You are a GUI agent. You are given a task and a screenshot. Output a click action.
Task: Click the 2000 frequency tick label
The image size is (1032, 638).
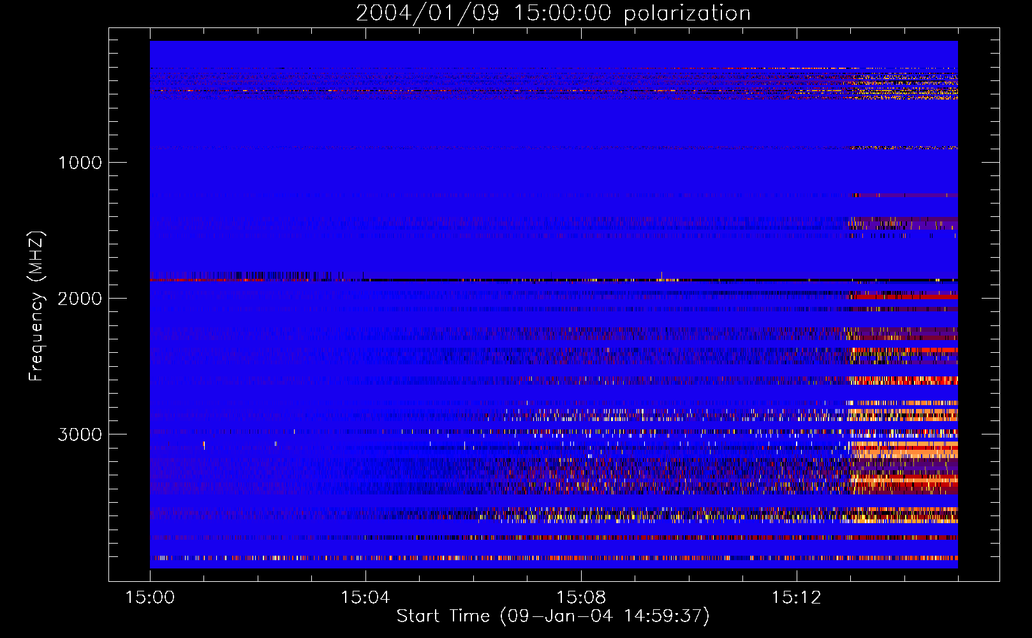pyautogui.click(x=80, y=299)
